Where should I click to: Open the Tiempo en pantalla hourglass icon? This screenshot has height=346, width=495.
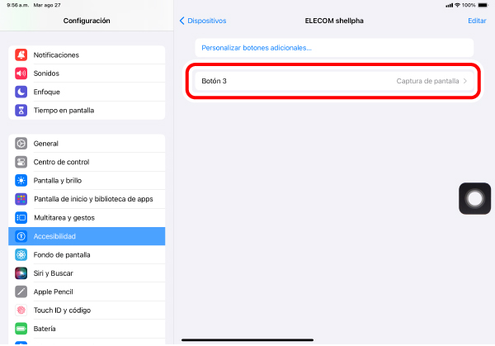pos(21,111)
